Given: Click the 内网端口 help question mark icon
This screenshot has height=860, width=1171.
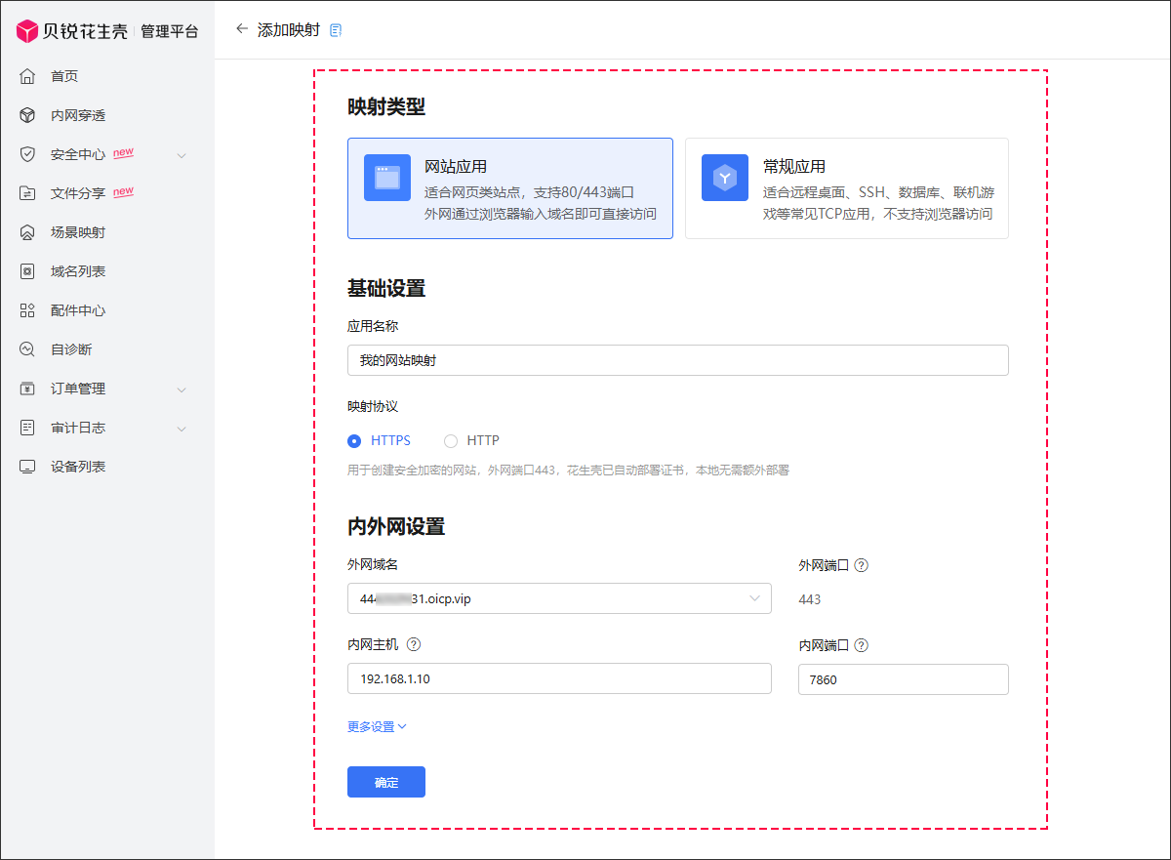Looking at the screenshot, I should tap(861, 645).
